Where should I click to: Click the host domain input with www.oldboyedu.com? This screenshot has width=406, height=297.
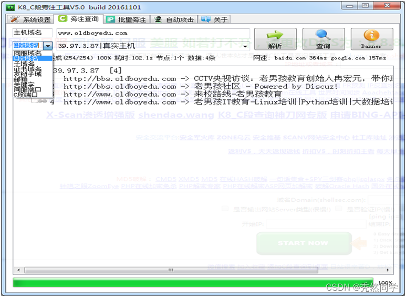(x=153, y=33)
